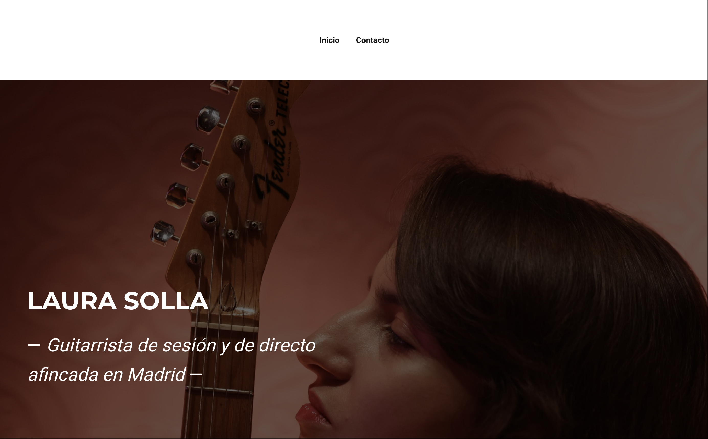Click the woman's lips in the hero photo
The height and width of the screenshot is (439, 708).
pos(313,412)
